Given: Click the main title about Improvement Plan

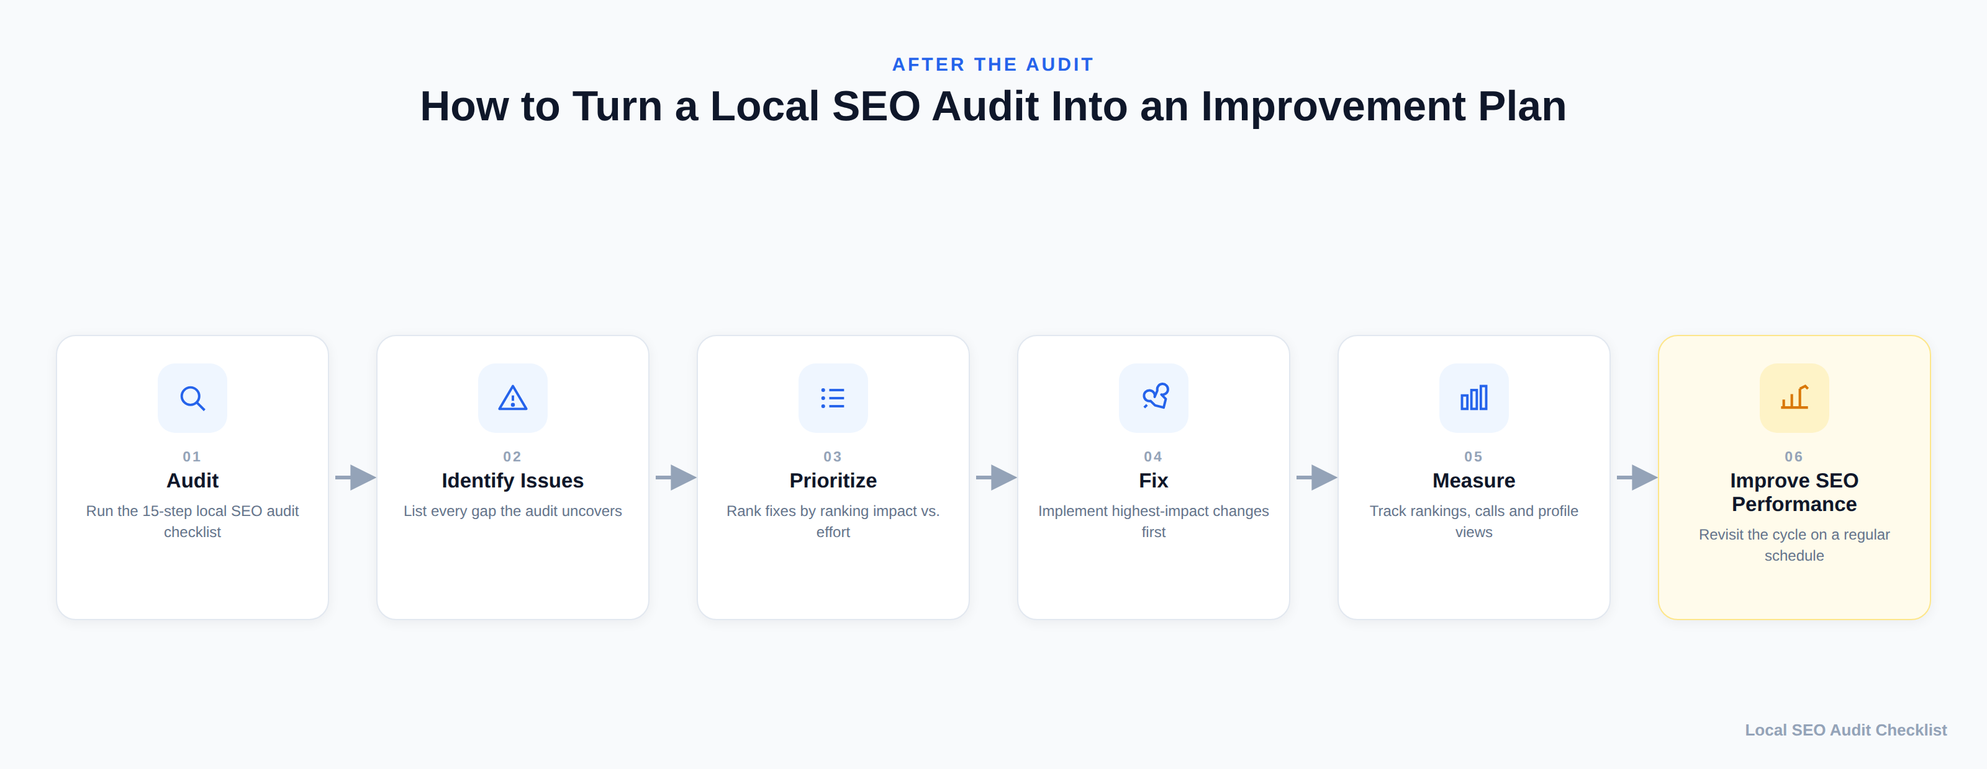Looking at the screenshot, I should (x=993, y=106).
